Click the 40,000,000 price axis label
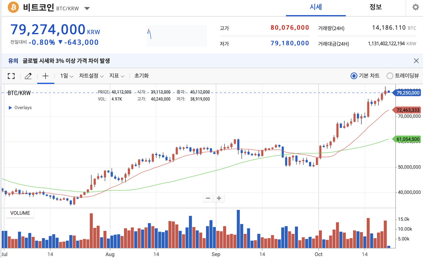The image size is (423, 258). pos(409,192)
